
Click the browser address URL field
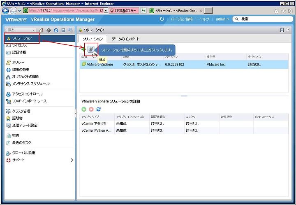pyautogui.click(x=63, y=11)
